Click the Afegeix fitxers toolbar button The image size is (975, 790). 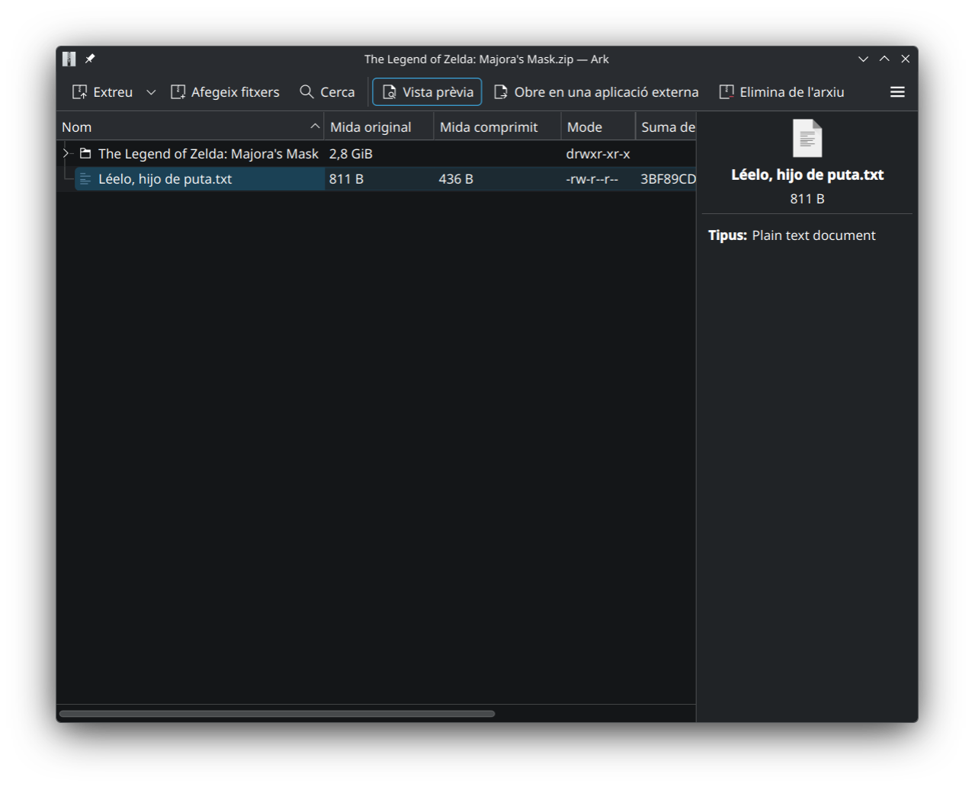coord(225,92)
